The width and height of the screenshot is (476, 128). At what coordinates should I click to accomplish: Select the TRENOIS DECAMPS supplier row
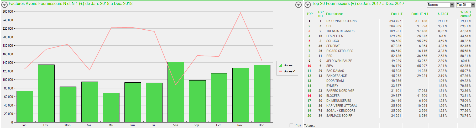coord(390,31)
